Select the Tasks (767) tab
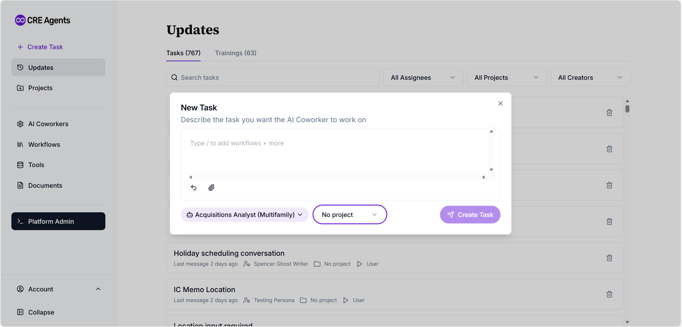 point(183,53)
